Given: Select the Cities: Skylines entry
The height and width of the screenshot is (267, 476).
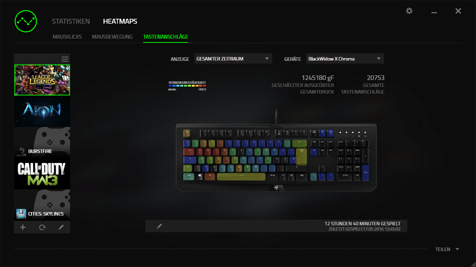Looking at the screenshot, I should tap(42, 205).
